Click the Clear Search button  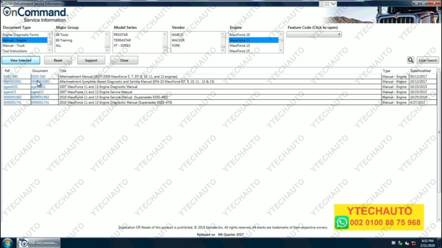[x=428, y=60]
